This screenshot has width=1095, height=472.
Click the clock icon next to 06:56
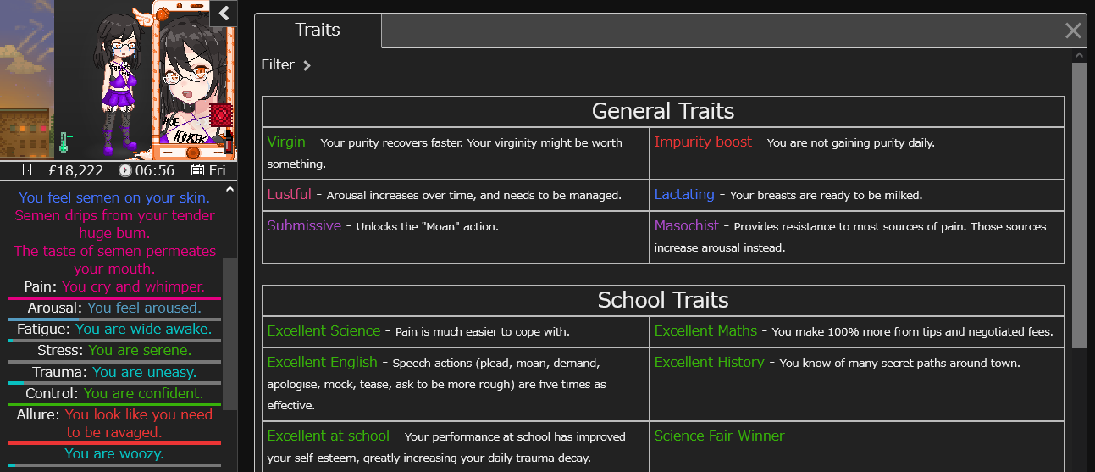tap(125, 170)
